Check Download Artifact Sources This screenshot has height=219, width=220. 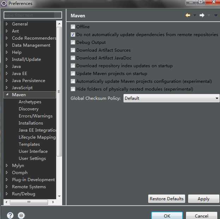[x=73, y=50]
